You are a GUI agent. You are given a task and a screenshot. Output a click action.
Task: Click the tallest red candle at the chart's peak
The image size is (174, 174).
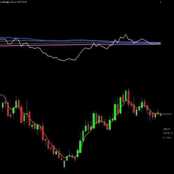click(x=128, y=97)
